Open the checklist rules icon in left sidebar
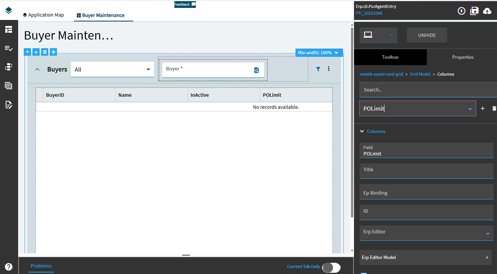497x274 pixels. [9, 48]
